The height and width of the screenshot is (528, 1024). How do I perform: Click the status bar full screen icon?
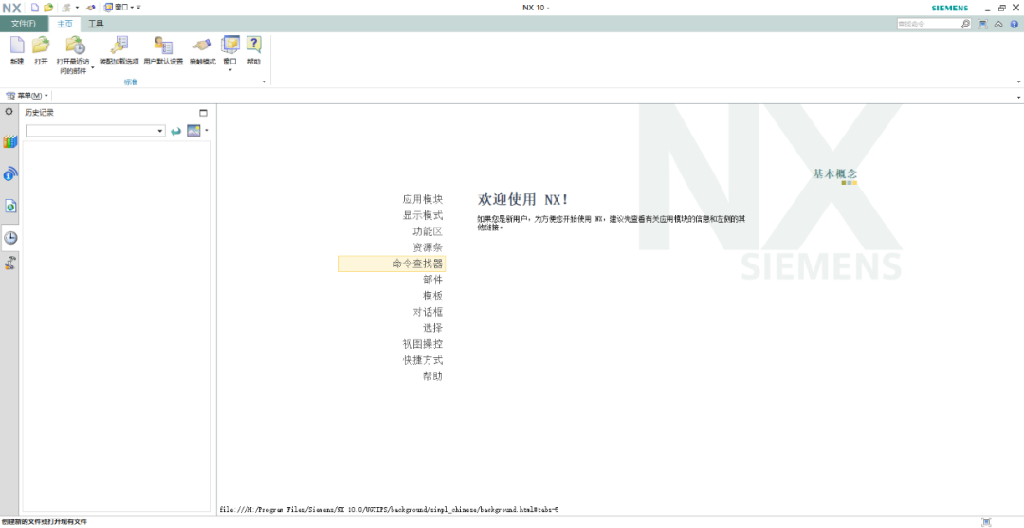[x=986, y=522]
